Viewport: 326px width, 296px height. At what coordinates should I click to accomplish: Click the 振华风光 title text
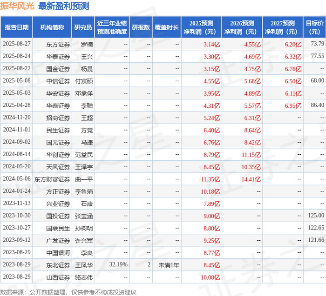pos(17,6)
